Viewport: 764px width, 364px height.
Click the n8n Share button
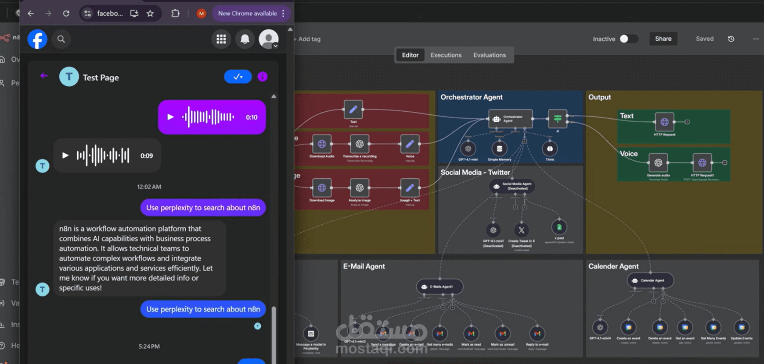pos(663,39)
